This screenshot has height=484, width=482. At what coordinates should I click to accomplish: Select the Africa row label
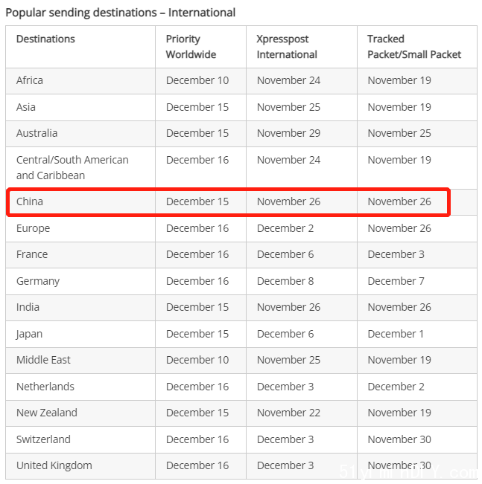tap(30, 80)
